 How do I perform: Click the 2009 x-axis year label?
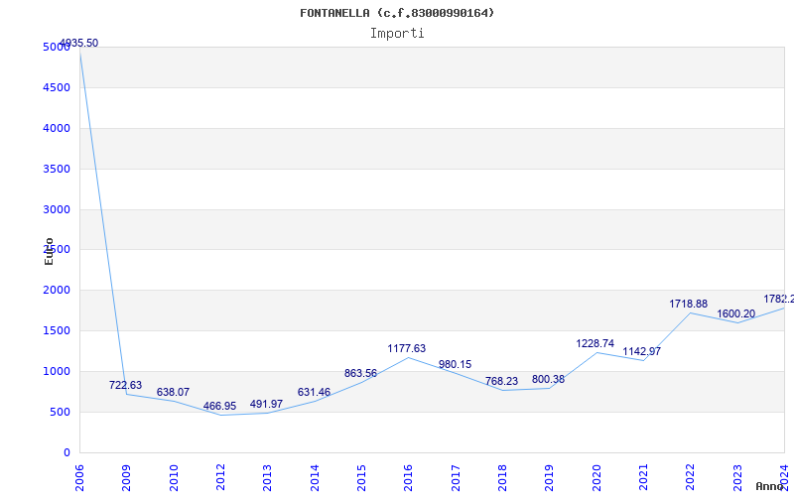pos(126,478)
